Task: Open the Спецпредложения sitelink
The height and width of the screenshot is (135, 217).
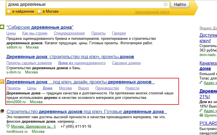Action: point(69,33)
